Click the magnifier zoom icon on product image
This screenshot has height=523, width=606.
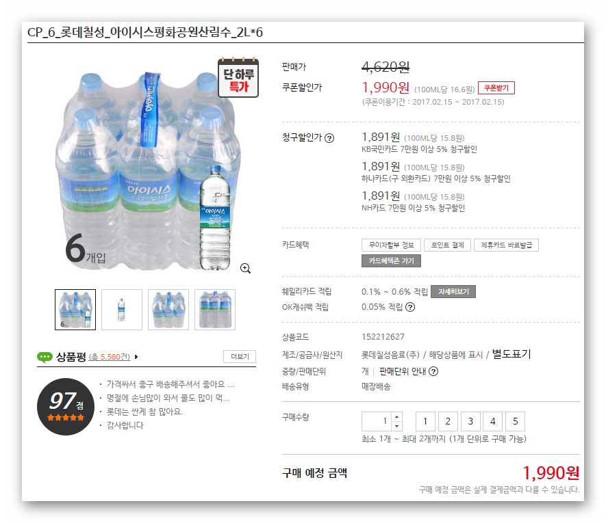[245, 268]
